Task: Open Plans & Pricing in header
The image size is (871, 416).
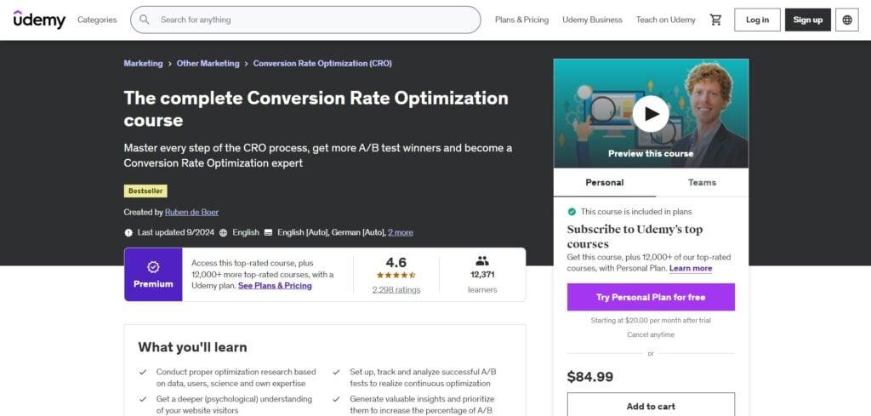Action: point(521,20)
